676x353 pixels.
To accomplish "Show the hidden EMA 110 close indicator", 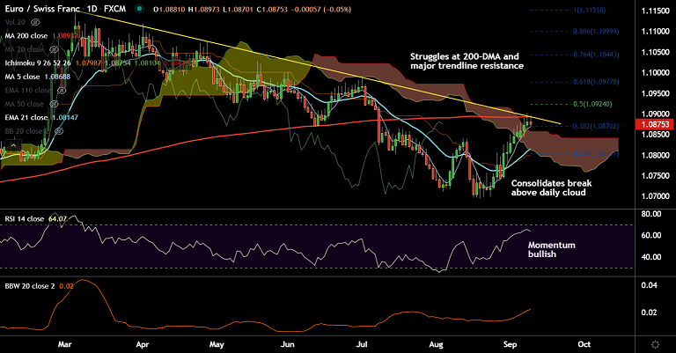I will 62,91.
